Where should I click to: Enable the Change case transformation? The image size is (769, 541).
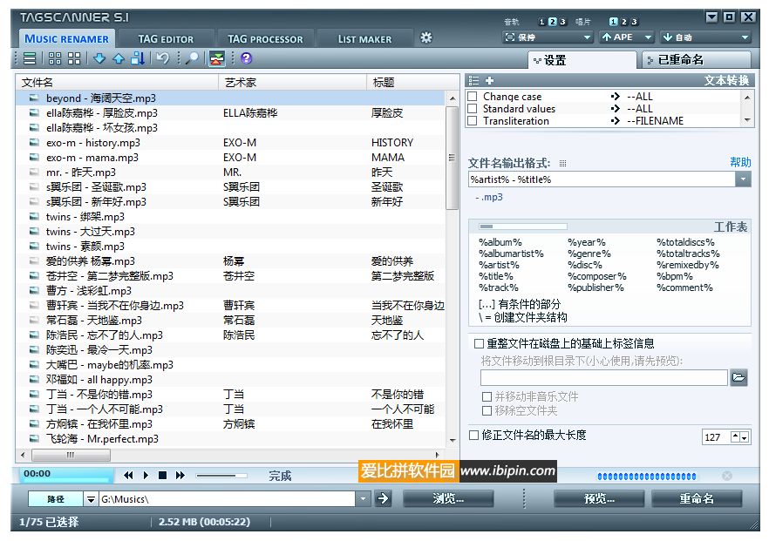473,97
